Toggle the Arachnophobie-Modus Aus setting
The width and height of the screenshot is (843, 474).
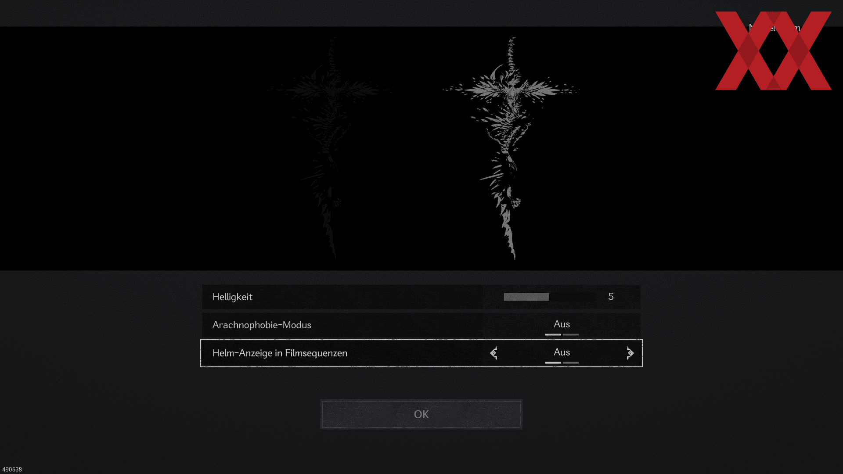(562, 325)
